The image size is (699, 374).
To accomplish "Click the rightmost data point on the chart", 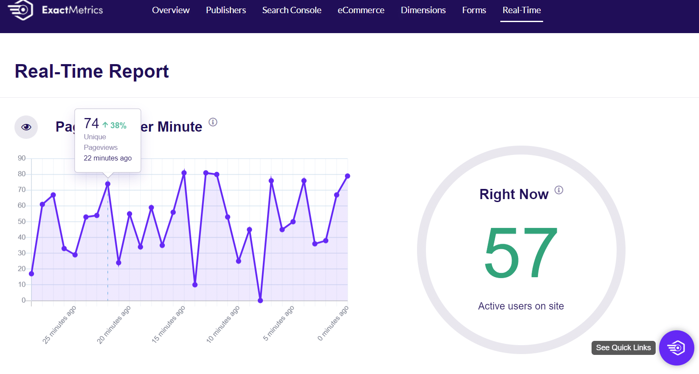I will (x=347, y=176).
